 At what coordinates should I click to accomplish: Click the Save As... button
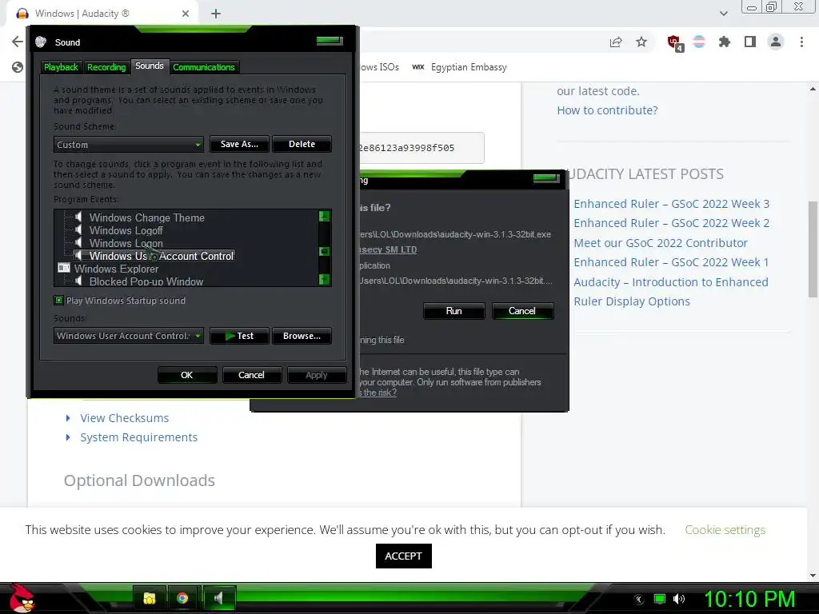(x=239, y=144)
